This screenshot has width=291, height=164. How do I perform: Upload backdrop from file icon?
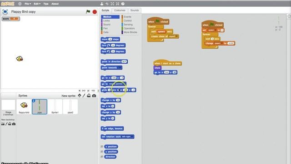(x=10, y=124)
